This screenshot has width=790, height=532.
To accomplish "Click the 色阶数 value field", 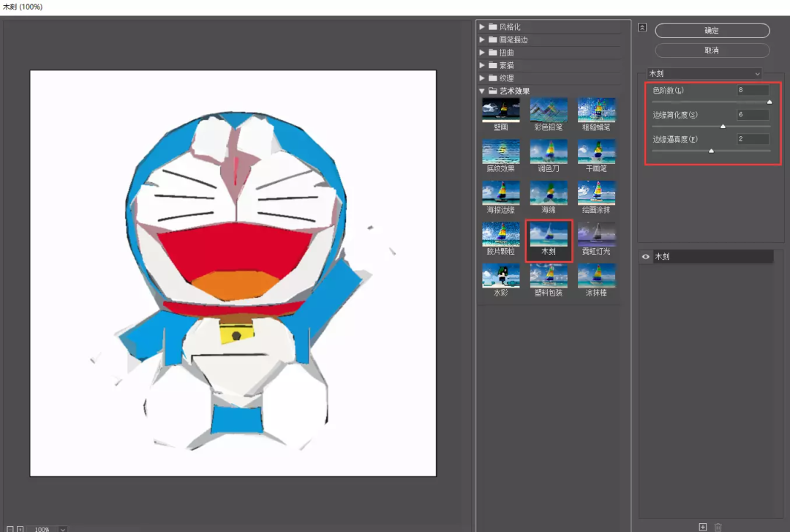I will click(753, 90).
